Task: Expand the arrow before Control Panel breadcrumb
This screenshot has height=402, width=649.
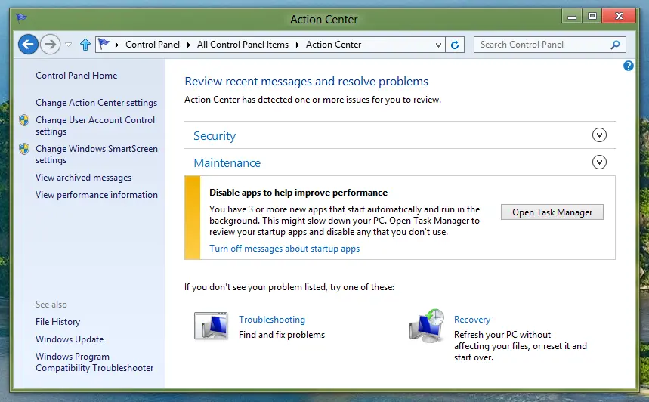Action: pos(116,45)
